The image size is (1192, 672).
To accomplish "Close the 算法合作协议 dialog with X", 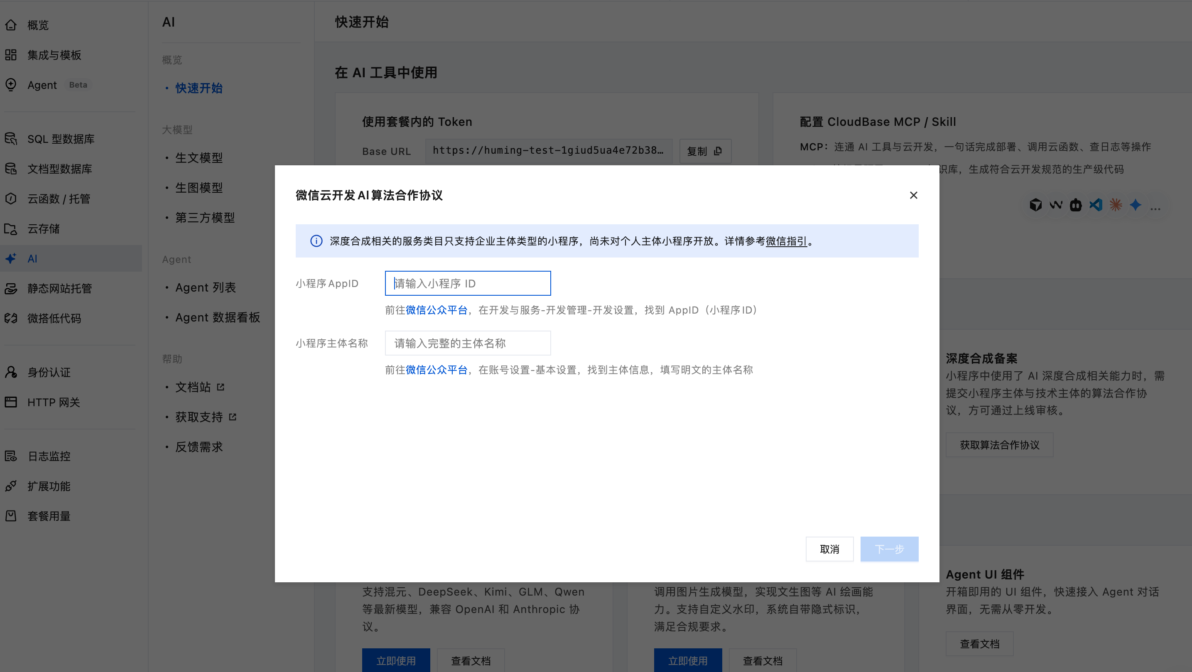I will tap(913, 195).
